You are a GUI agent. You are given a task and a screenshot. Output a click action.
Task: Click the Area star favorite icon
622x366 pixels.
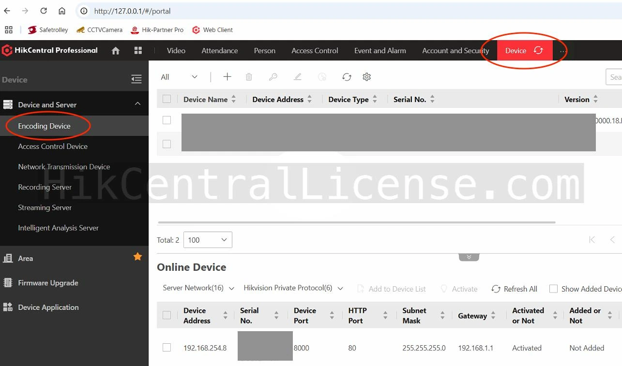[x=137, y=257]
